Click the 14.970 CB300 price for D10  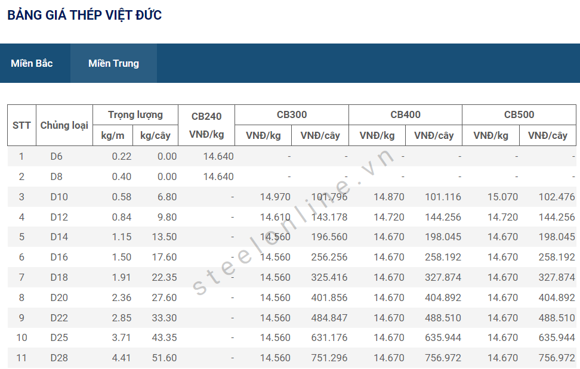pos(275,197)
